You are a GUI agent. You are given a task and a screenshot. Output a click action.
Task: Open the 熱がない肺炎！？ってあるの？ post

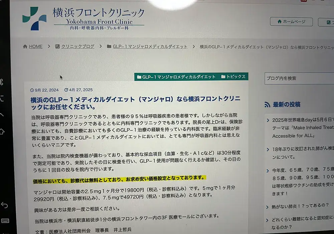click(300, 206)
